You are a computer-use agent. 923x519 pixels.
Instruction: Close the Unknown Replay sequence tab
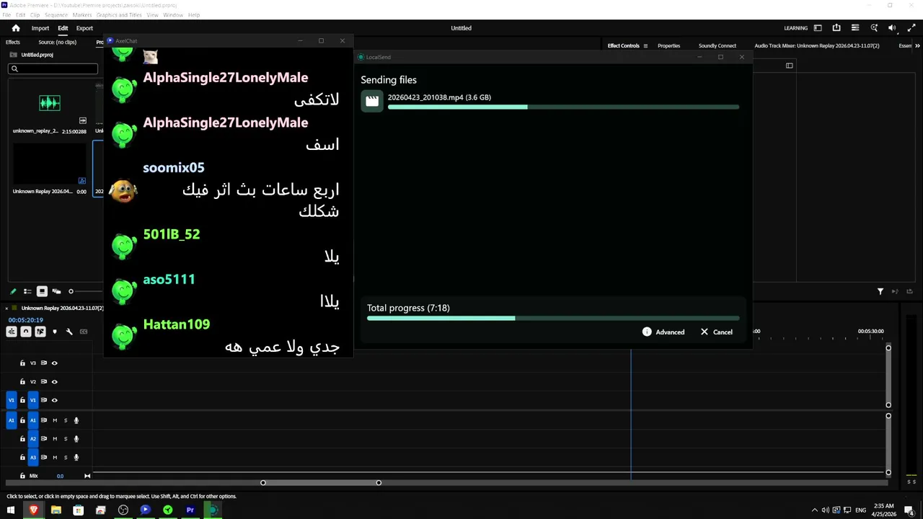[6, 309]
